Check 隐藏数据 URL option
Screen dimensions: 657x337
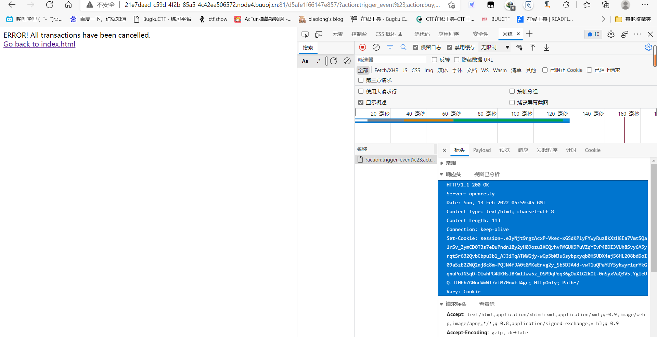(x=456, y=60)
